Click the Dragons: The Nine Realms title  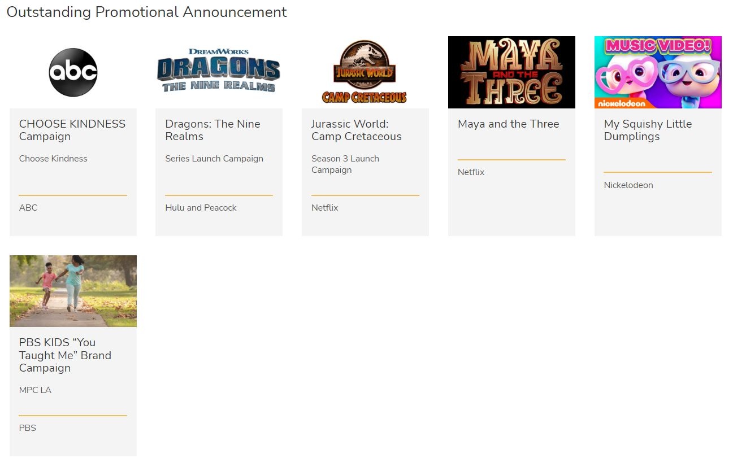[212, 130]
